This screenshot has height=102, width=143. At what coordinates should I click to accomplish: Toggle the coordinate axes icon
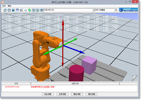point(38,10)
